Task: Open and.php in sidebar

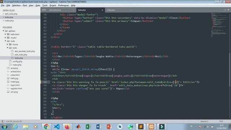Action: (14, 68)
